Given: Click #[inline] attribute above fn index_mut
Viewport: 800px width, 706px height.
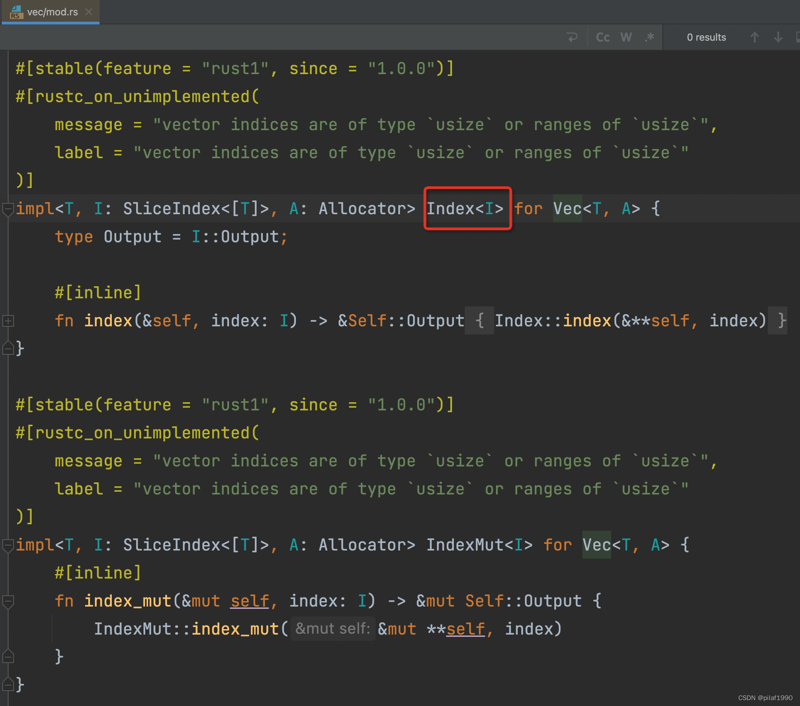Looking at the screenshot, I should pos(98,573).
